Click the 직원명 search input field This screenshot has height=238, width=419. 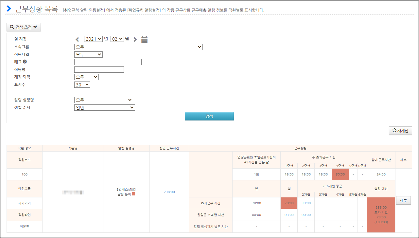(x=99, y=69)
